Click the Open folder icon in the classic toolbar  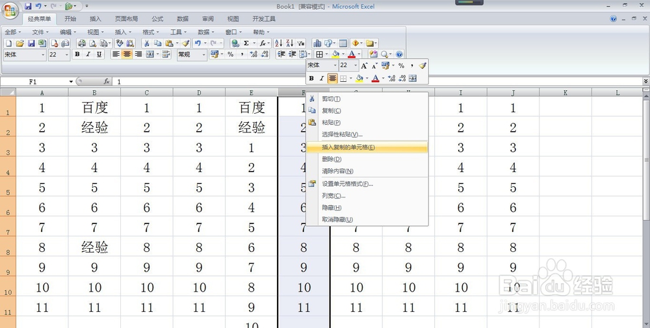coord(20,43)
